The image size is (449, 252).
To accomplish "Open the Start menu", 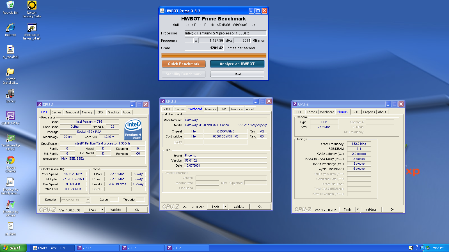I will click(13, 248).
